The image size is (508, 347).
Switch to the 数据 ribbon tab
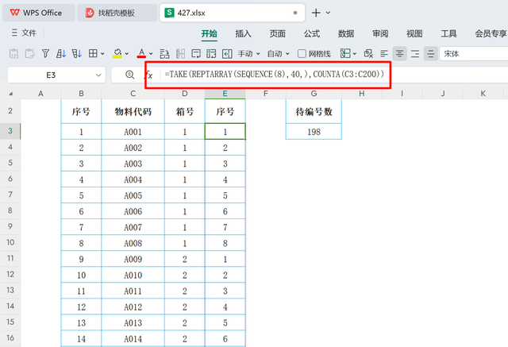coord(346,33)
